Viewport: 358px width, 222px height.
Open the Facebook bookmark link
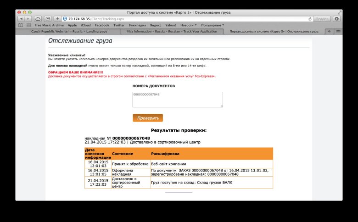point(102,25)
